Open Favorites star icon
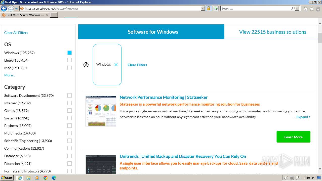322x181 pixels. click(x=312, y=9)
